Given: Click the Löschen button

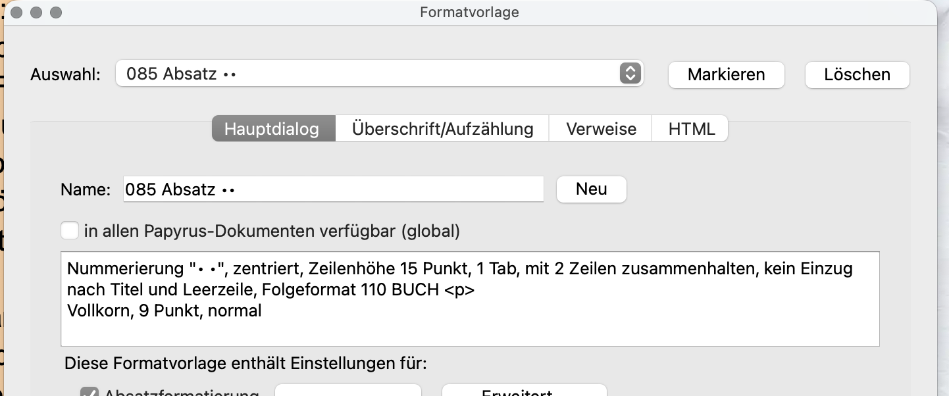Looking at the screenshot, I should tap(857, 74).
